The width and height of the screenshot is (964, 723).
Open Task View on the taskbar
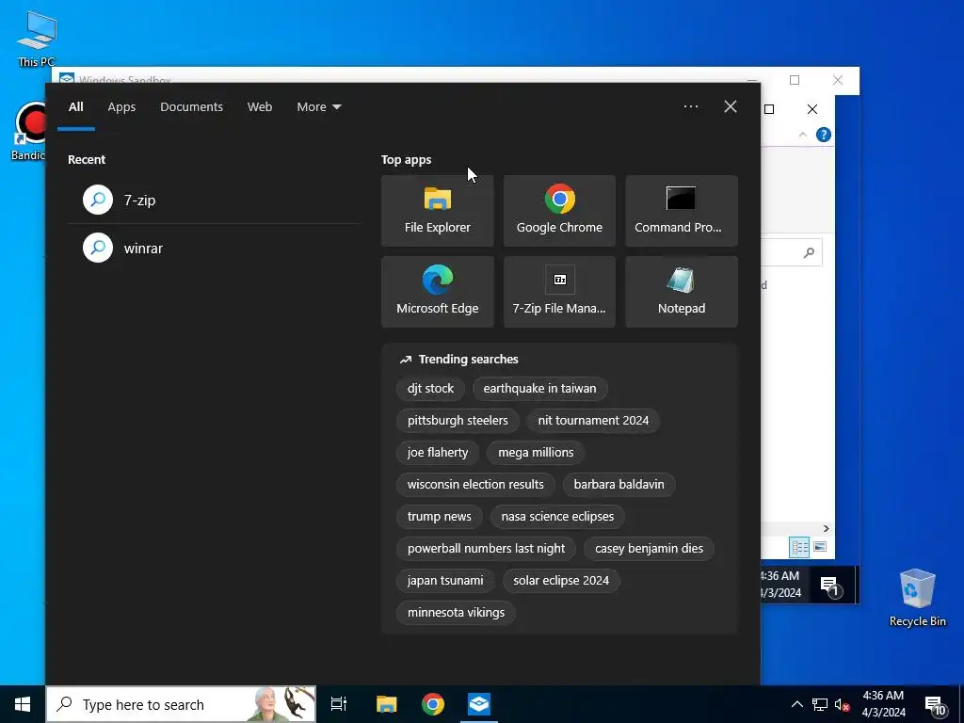pyautogui.click(x=339, y=704)
